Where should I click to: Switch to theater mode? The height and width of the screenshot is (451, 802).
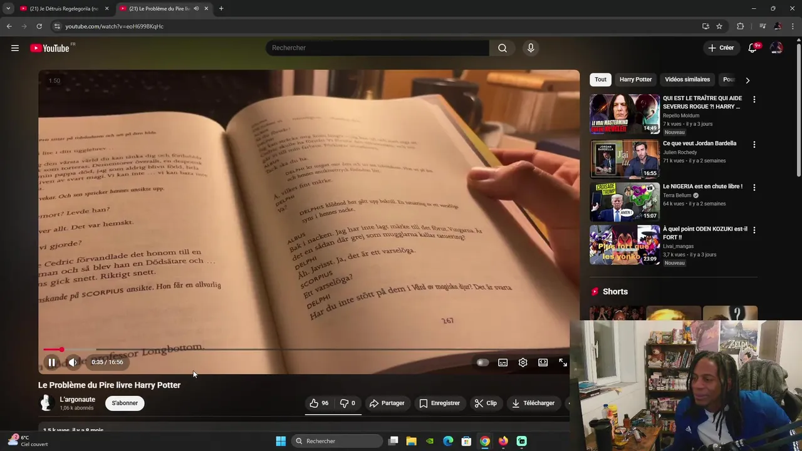tap(543, 362)
